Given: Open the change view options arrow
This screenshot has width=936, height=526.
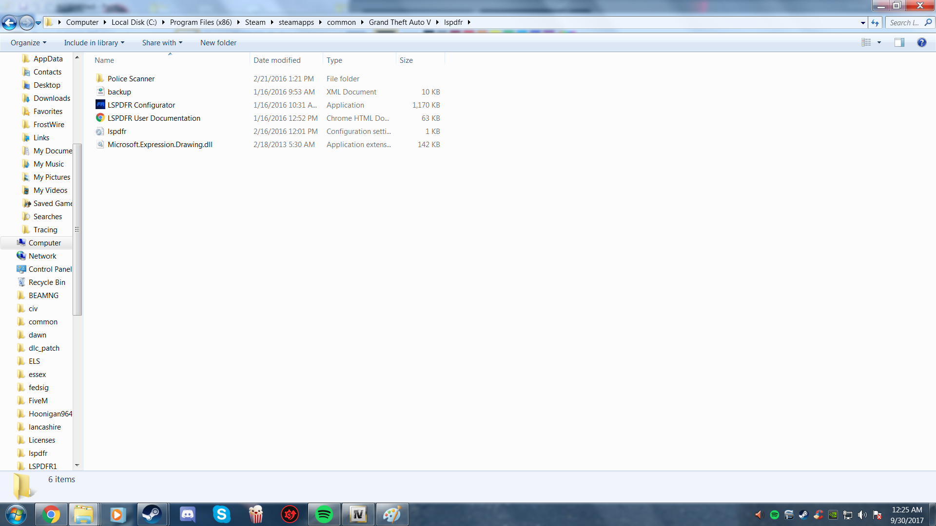Looking at the screenshot, I should pyautogui.click(x=879, y=43).
